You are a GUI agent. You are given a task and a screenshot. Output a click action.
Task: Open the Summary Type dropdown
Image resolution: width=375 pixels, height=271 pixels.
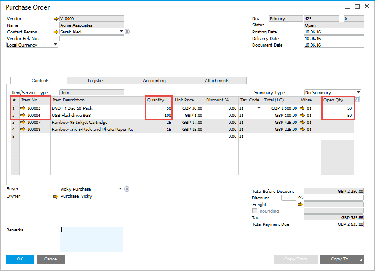(x=357, y=92)
